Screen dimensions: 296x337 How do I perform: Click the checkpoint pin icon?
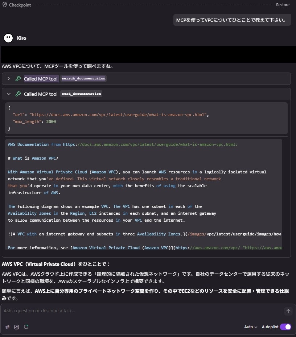coord(5,5)
